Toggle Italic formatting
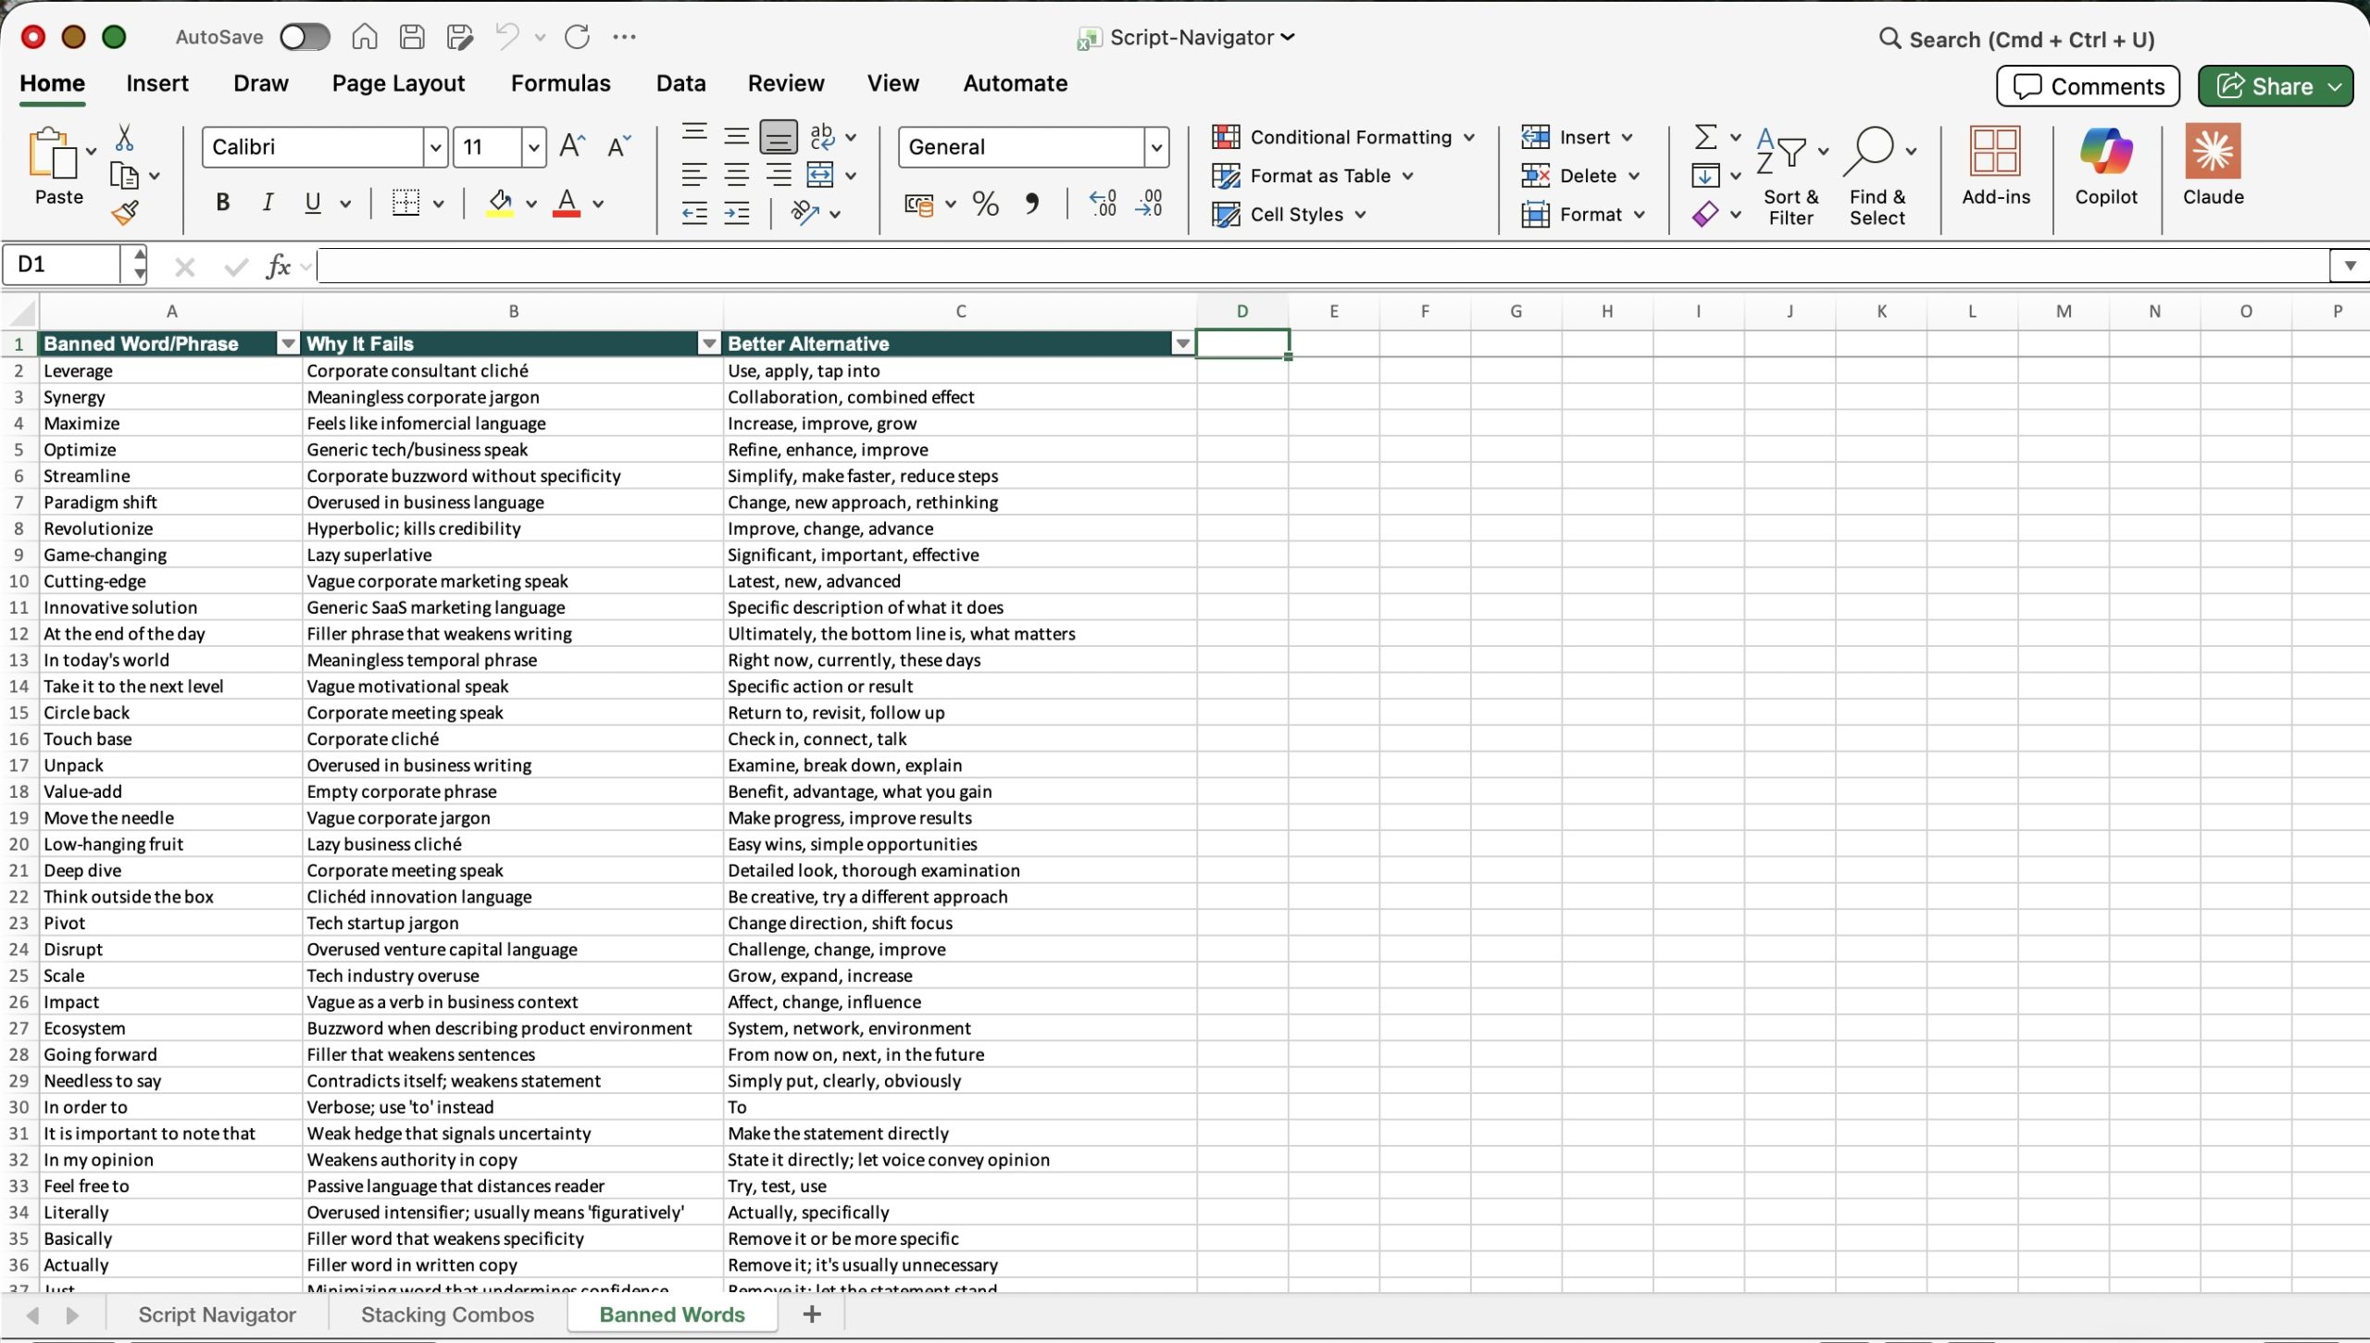Image resolution: width=2370 pixels, height=1343 pixels. 268,203
